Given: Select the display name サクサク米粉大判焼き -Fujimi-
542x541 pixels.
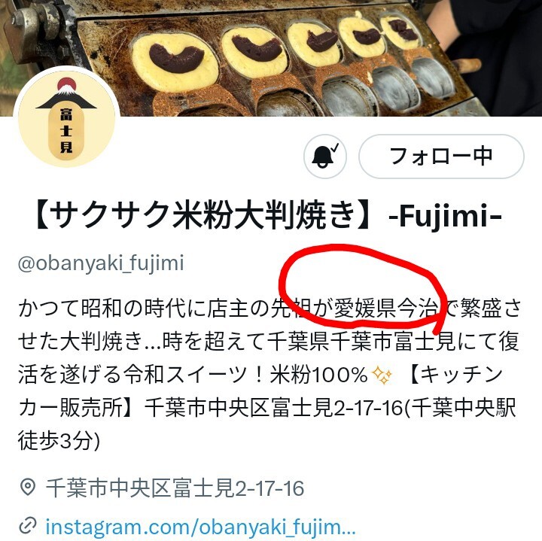Looking at the screenshot, I should [x=266, y=216].
